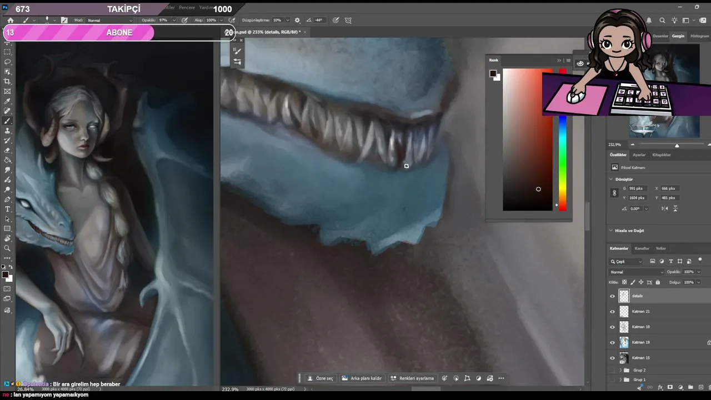This screenshot has height=400, width=711.
Task: Select the Rectangular Marquee tool
Action: pyautogui.click(x=7, y=52)
